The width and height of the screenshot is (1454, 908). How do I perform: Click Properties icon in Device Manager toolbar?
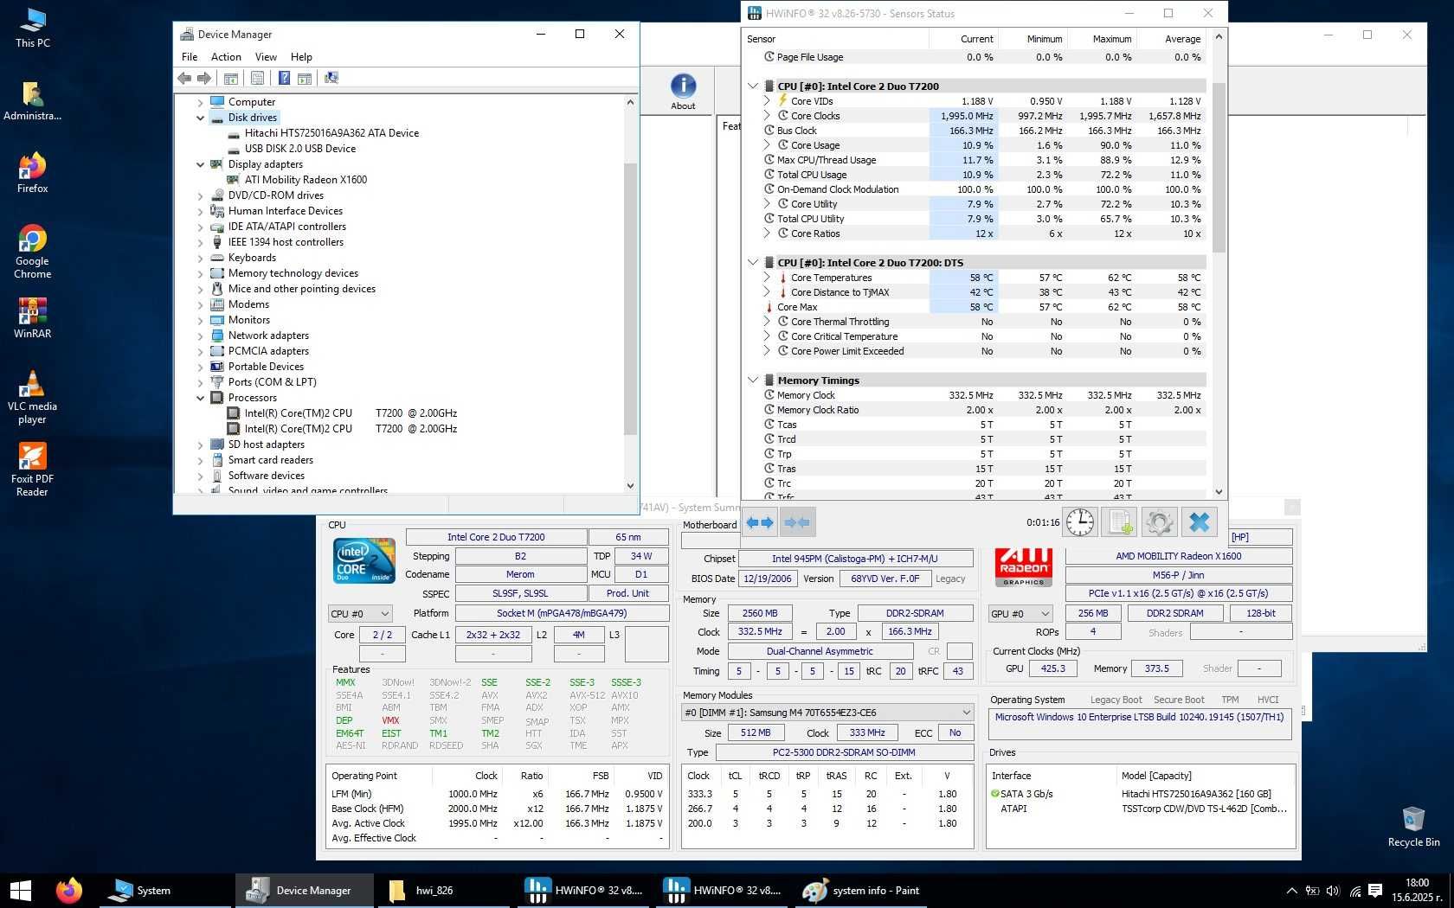coord(257,78)
